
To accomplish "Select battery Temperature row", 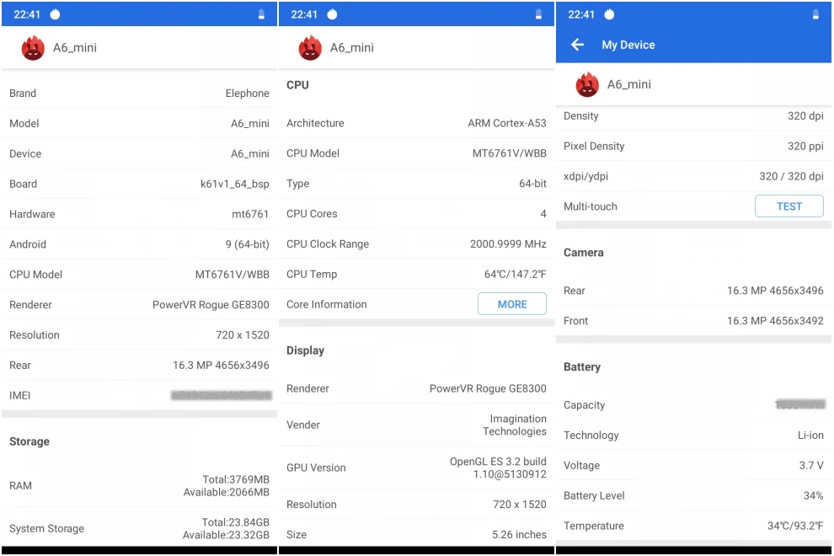I will click(693, 526).
